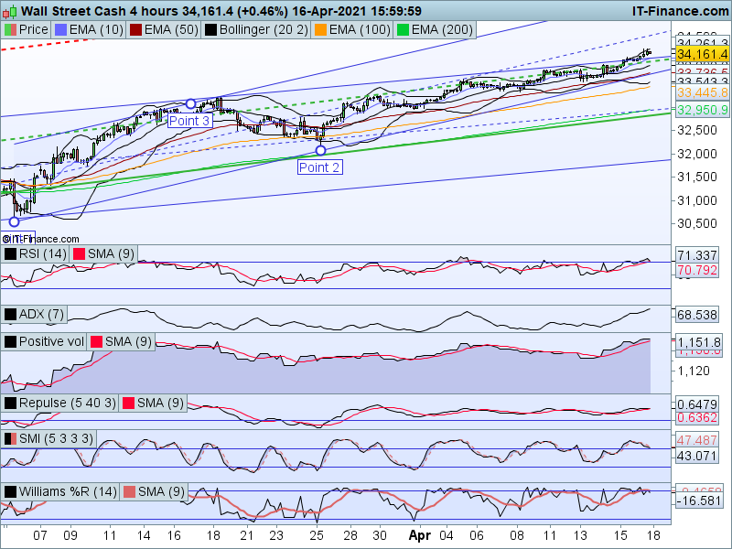The height and width of the screenshot is (549, 732).
Task: Click the 30,500 price axis label
Action: click(697, 223)
